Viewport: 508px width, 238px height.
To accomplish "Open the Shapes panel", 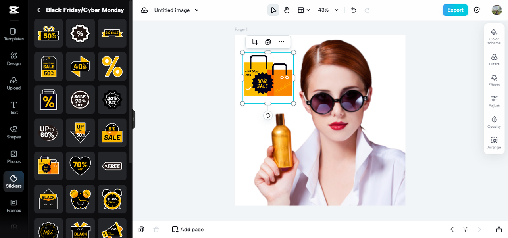I will tap(14, 132).
